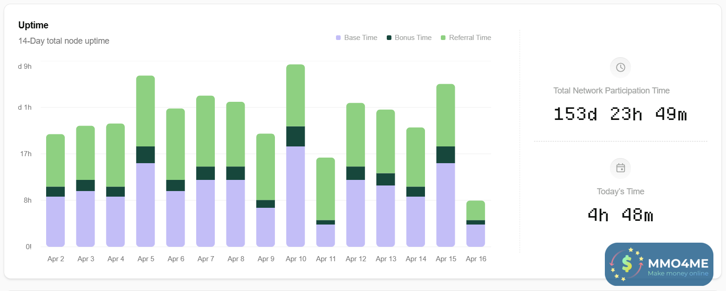
Task: Toggle Bonus Time legend entry
Action: point(409,38)
